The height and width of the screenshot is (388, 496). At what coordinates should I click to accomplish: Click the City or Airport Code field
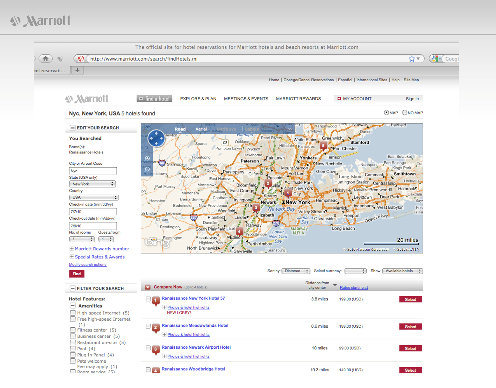point(93,171)
